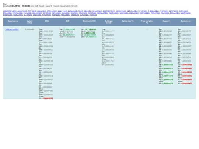199x149 pixels.
Task: Click the Price variation % column header
Action: [147, 22]
